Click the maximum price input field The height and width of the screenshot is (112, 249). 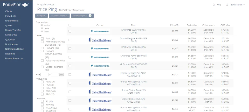[55, 75]
